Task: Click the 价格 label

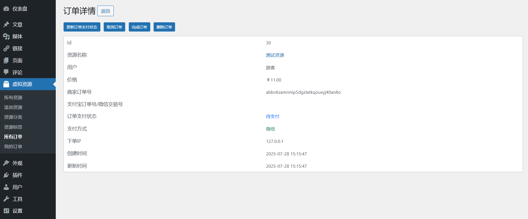Action: pyautogui.click(x=72, y=80)
